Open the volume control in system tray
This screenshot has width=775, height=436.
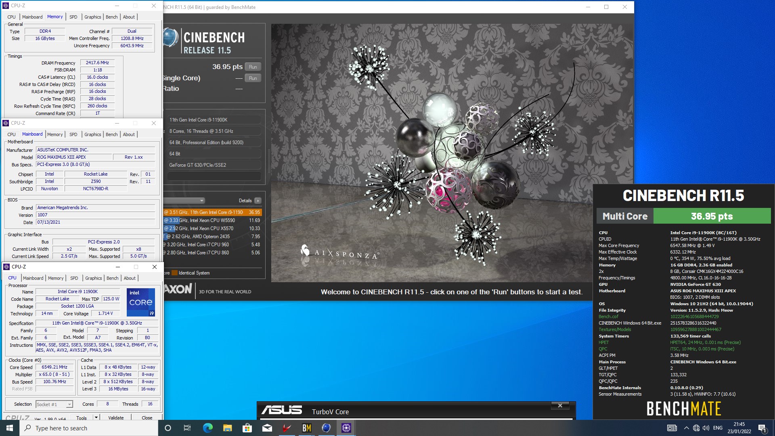[706, 428]
